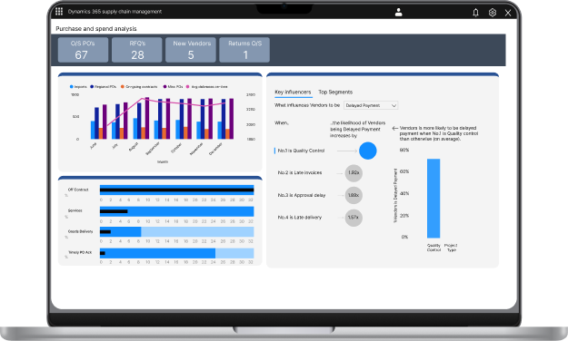Select the No.1 is Quality Control influencer
The image size is (568, 341).
pyautogui.click(x=301, y=151)
